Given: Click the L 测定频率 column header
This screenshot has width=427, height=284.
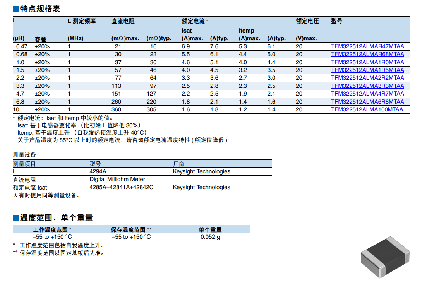Looking at the screenshot, I should pos(81,21).
